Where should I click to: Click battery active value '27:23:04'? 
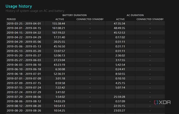pos(59,60)
